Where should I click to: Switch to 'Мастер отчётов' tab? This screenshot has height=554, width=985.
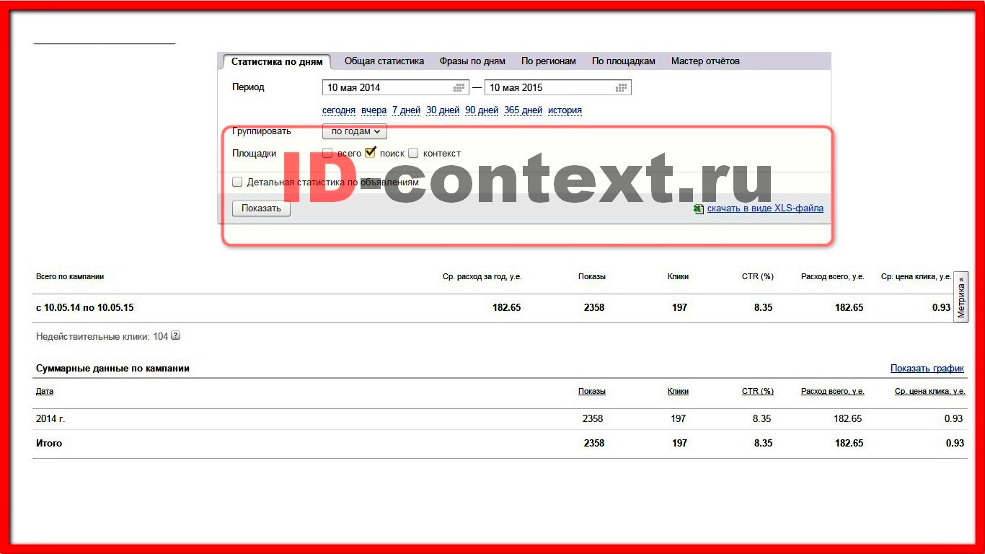pos(705,61)
